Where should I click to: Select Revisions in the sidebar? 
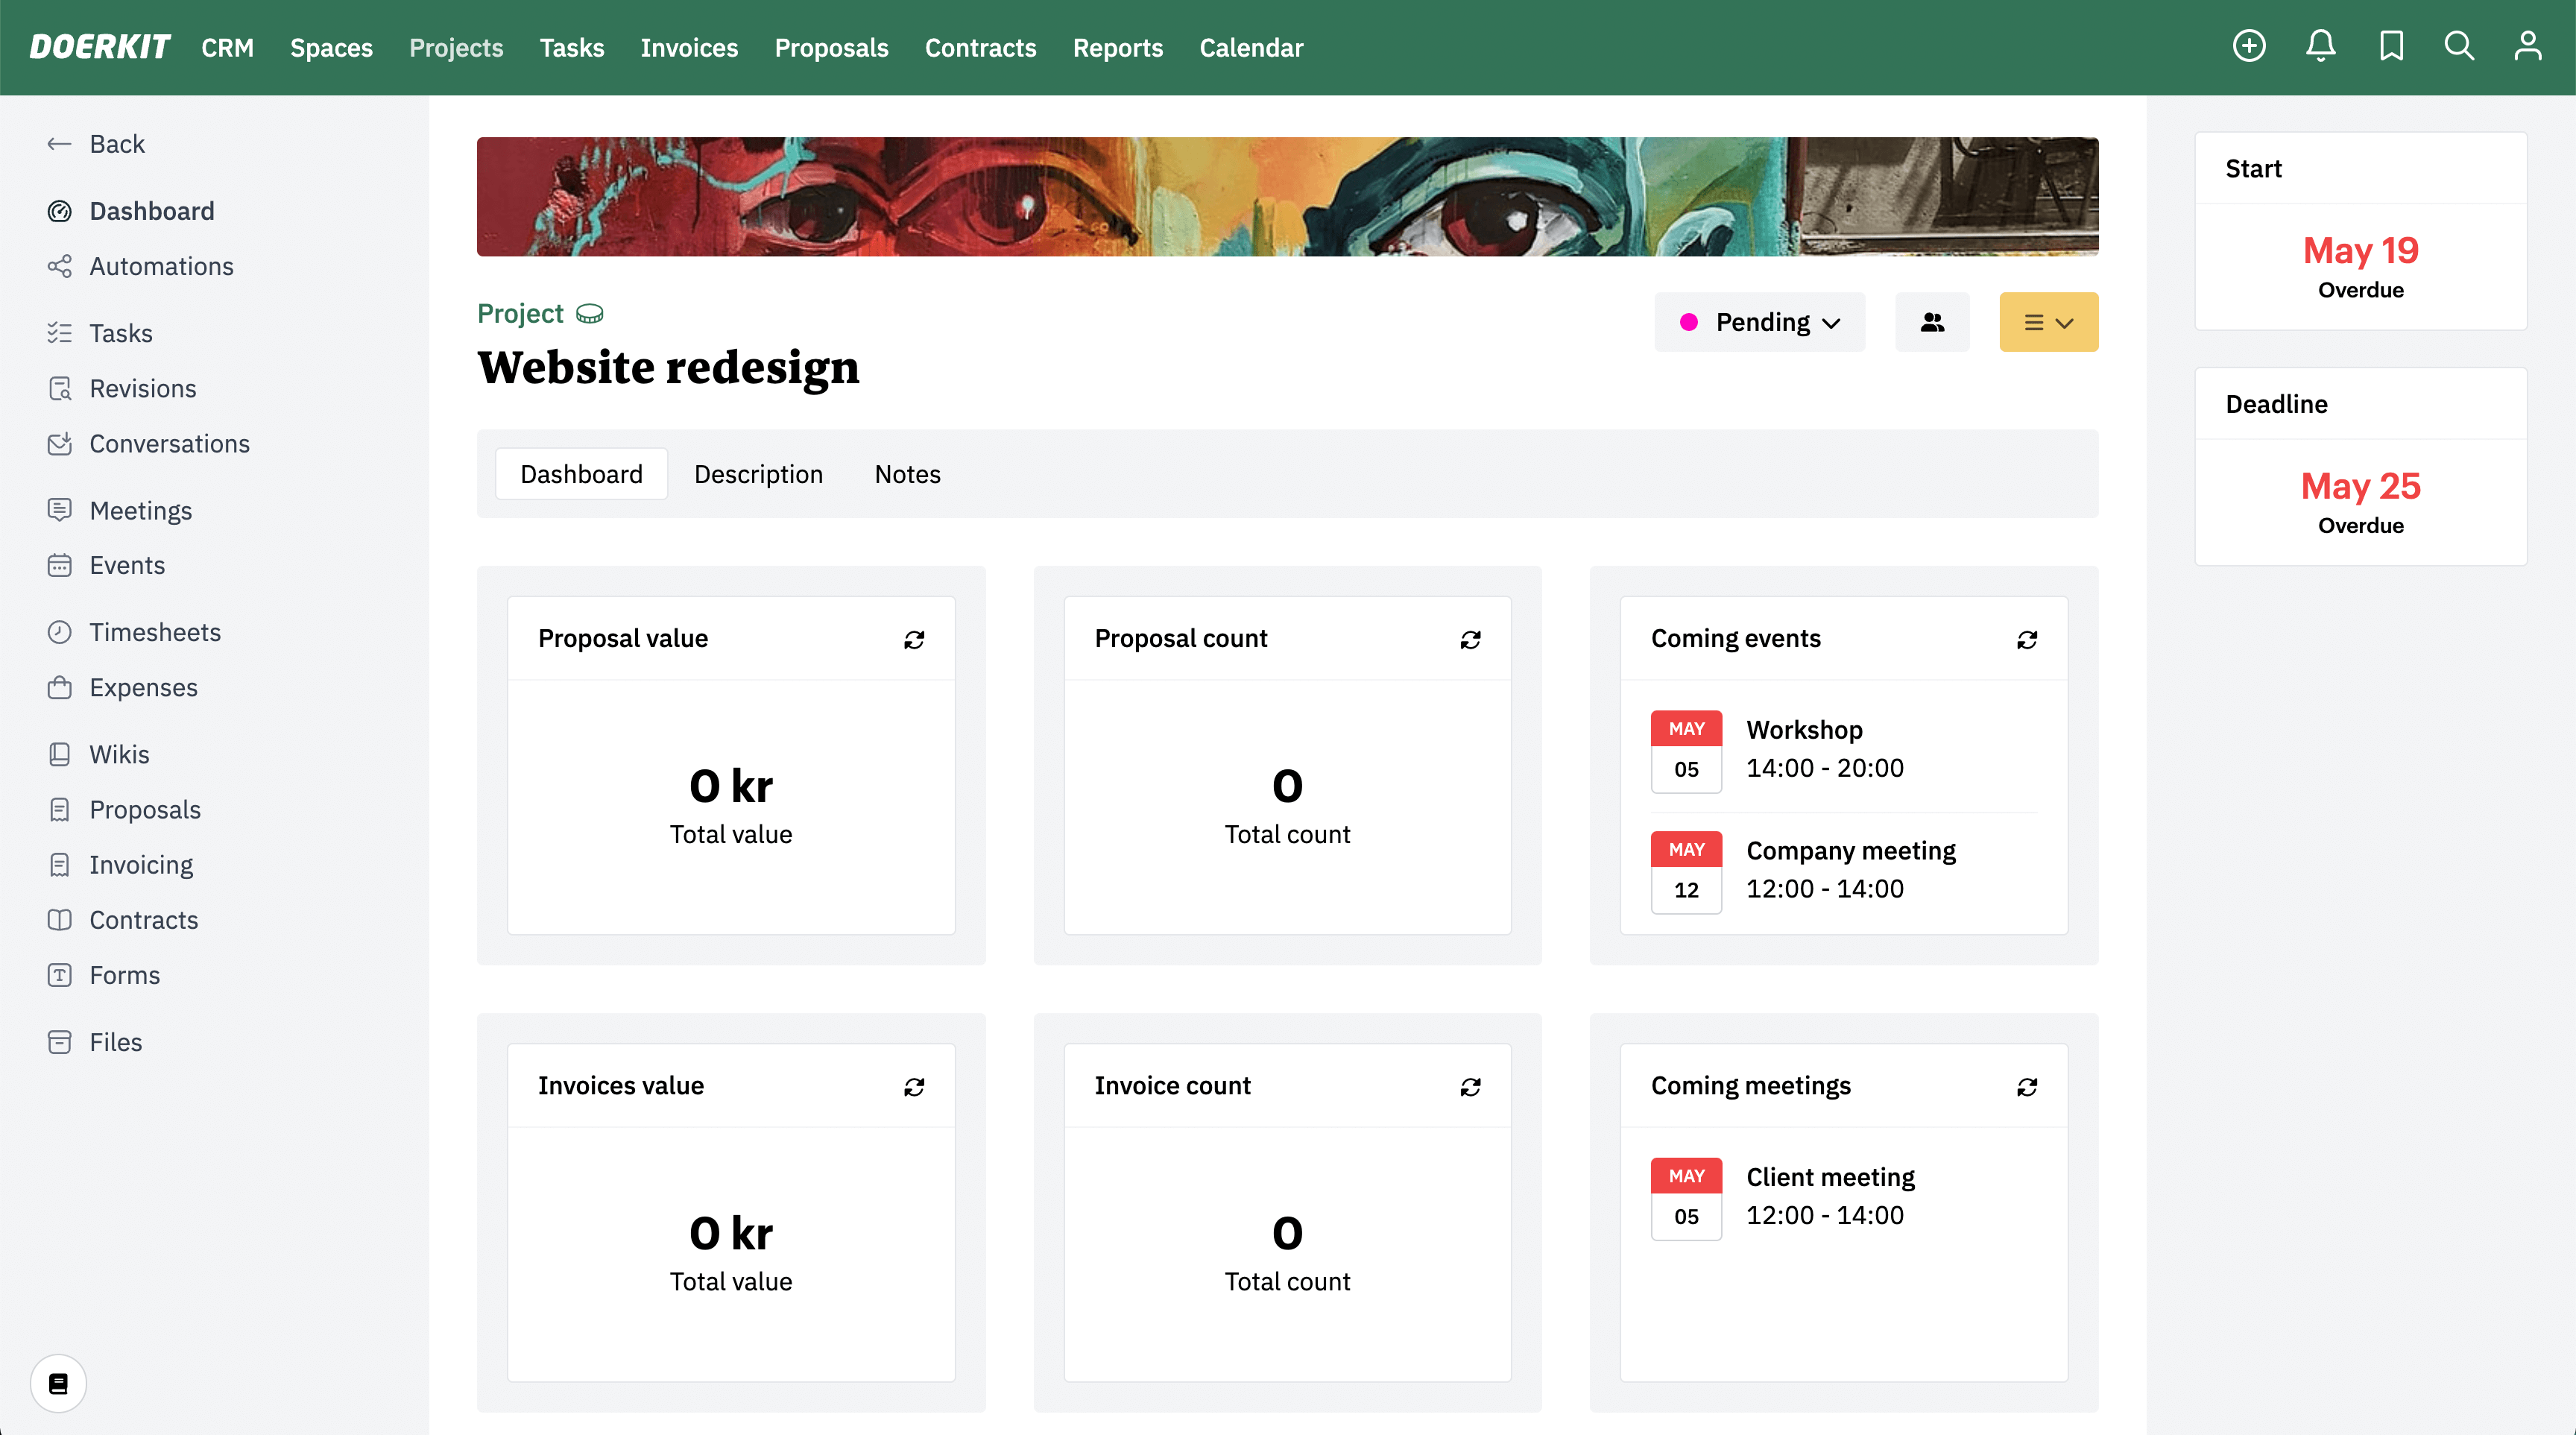click(143, 388)
